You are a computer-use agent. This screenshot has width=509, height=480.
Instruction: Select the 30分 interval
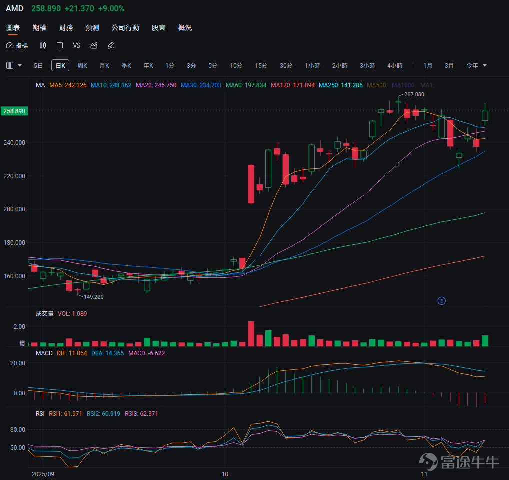click(x=286, y=66)
